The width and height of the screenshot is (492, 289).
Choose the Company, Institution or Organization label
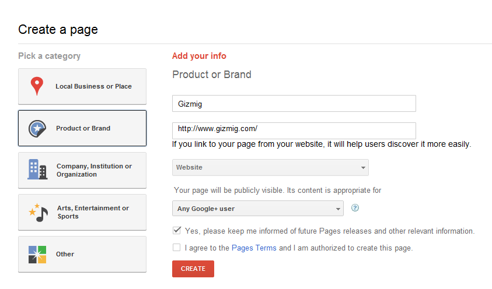[94, 170]
